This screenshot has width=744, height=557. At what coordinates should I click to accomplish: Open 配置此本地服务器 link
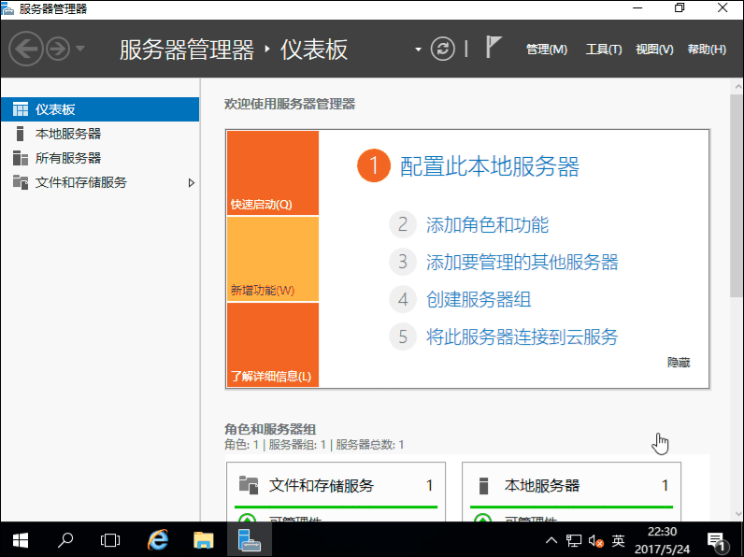point(489,166)
